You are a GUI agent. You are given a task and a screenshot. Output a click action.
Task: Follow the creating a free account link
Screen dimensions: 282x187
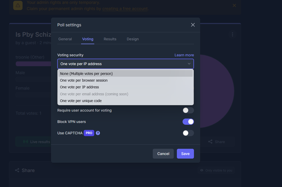click(x=125, y=9)
